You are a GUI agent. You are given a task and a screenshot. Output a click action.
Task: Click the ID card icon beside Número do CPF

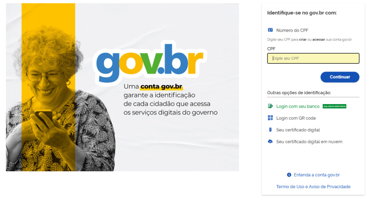(270, 30)
